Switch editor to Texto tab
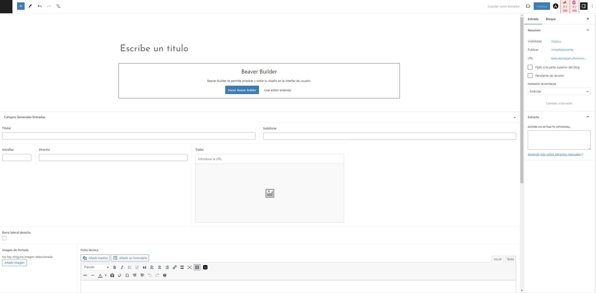 click(x=510, y=259)
